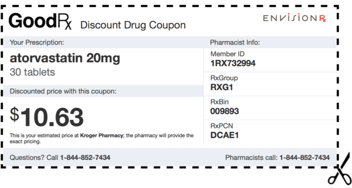The image size is (352, 188).
Task: Select the RxGroup value RXG1
Action: pos(221,87)
